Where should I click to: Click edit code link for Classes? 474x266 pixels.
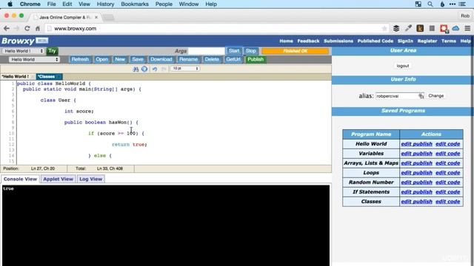coord(447,202)
